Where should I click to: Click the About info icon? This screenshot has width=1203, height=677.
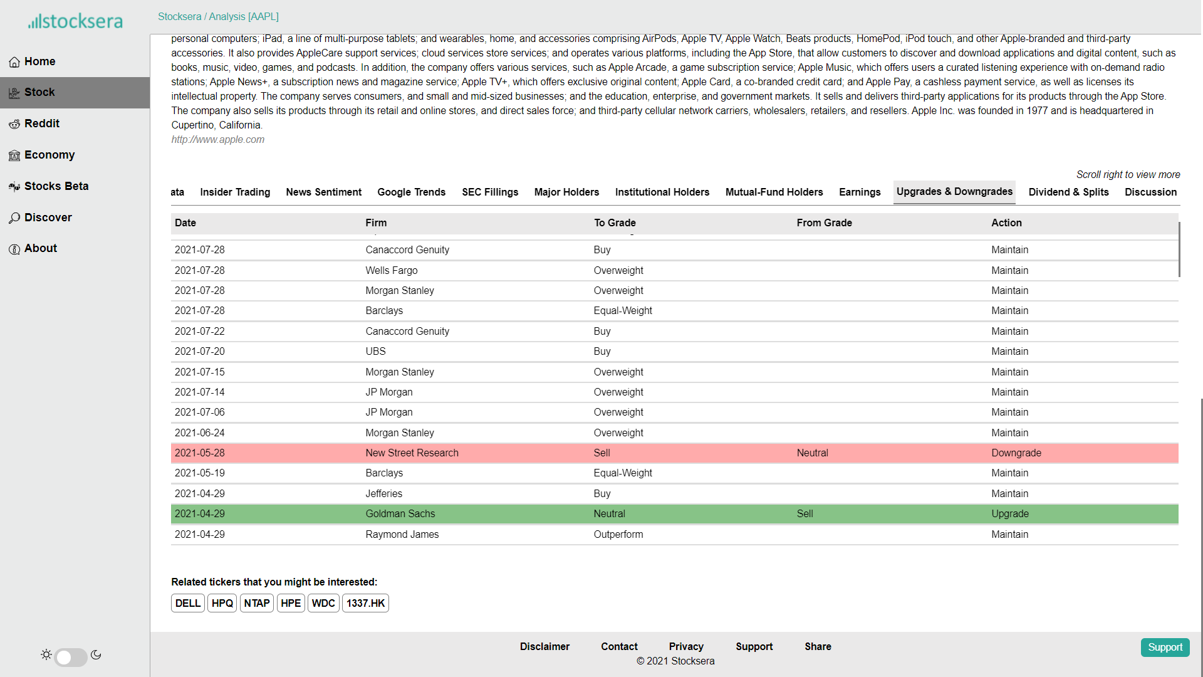[14, 249]
